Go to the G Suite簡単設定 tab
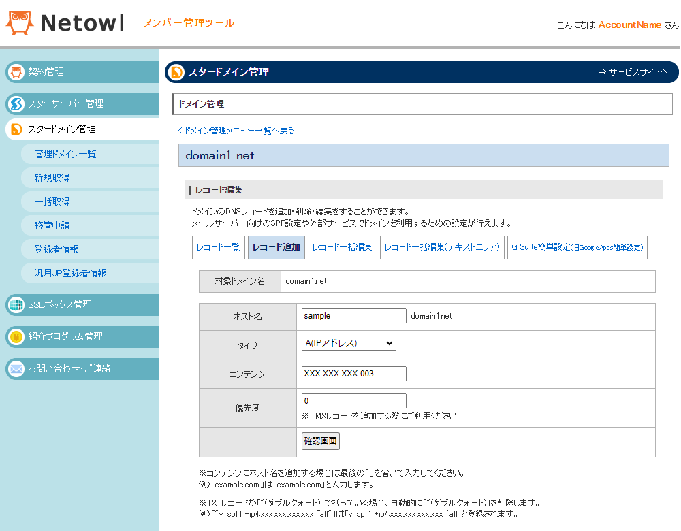The height and width of the screenshot is (531, 681). [x=577, y=247]
